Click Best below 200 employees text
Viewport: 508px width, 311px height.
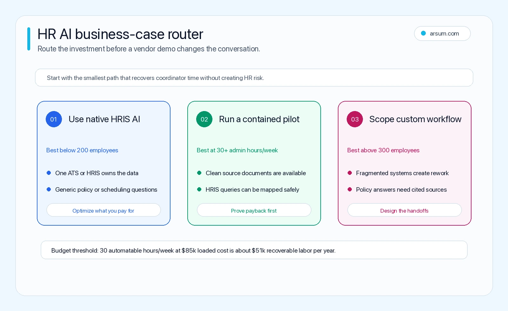click(x=82, y=150)
